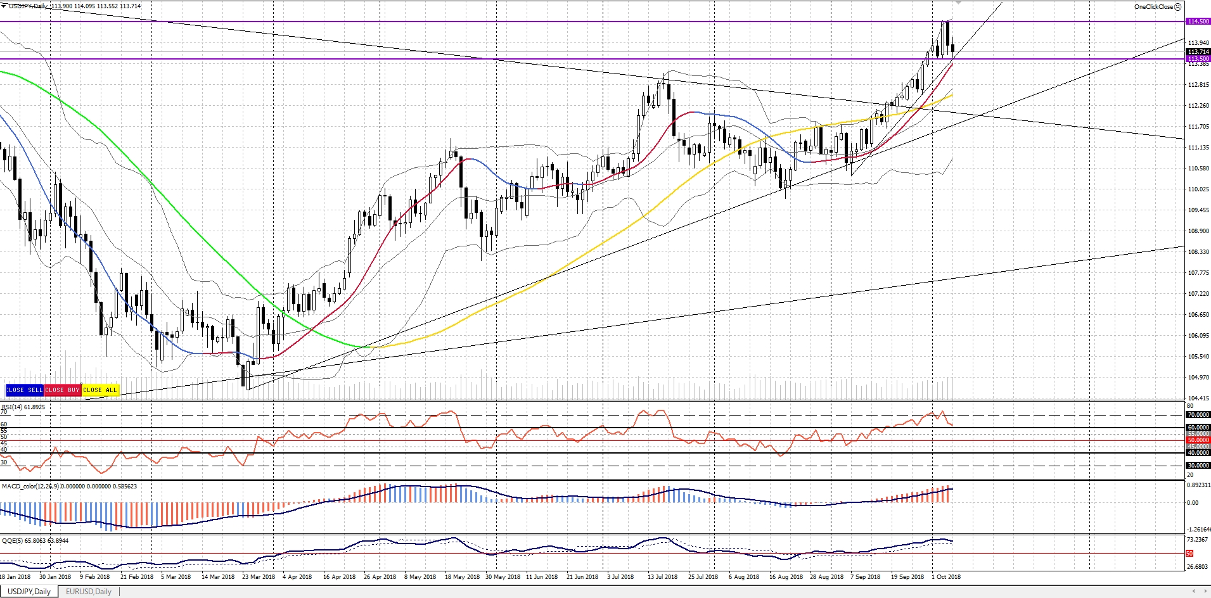This screenshot has height=598, width=1211.
Task: Click the RSI(14) indicator label
Action: point(23,407)
